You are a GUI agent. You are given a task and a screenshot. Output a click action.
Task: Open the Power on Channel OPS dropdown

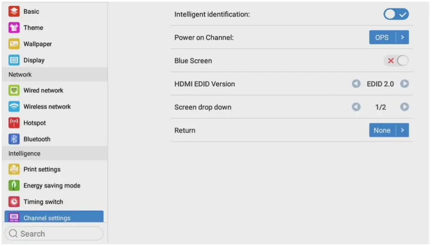(389, 38)
